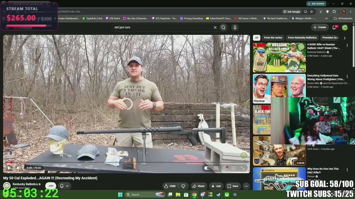Open the 4 BORE Rifle video thumbnail

click(x=279, y=57)
